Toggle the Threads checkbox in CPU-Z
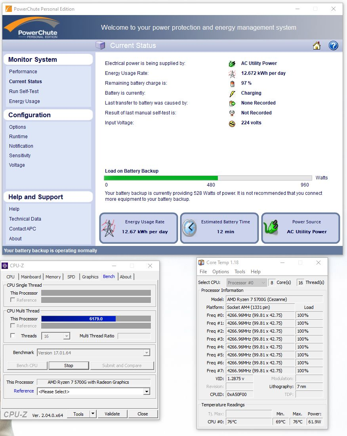The width and height of the screenshot is (347, 436). (13, 335)
